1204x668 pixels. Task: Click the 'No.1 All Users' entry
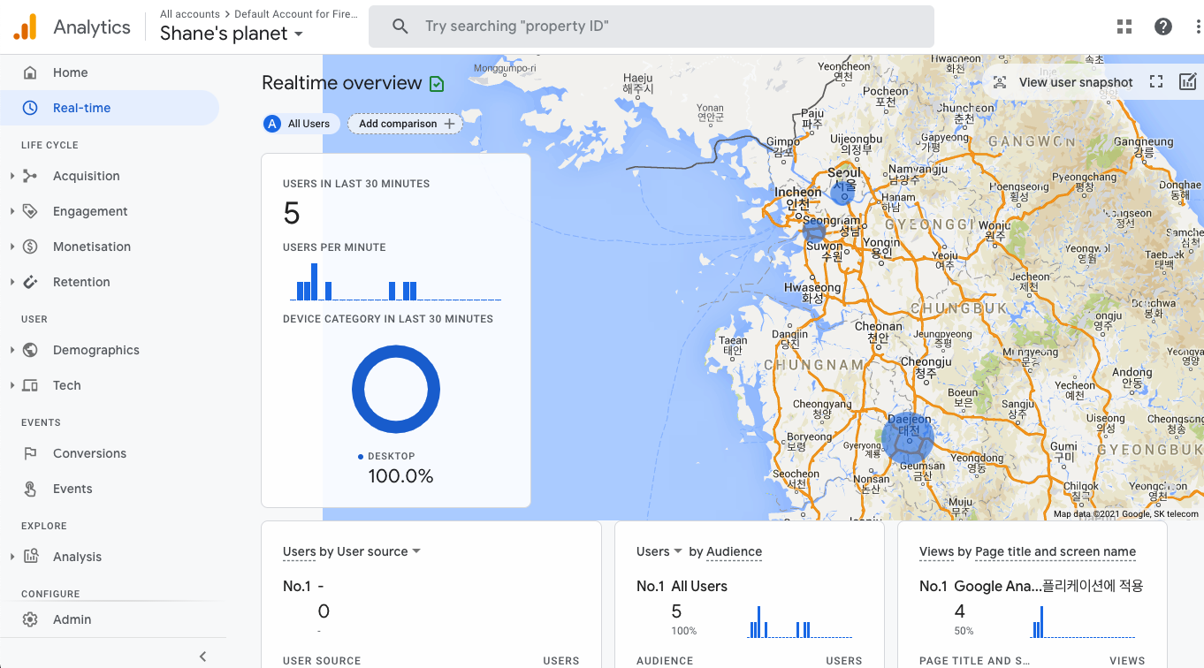click(682, 586)
